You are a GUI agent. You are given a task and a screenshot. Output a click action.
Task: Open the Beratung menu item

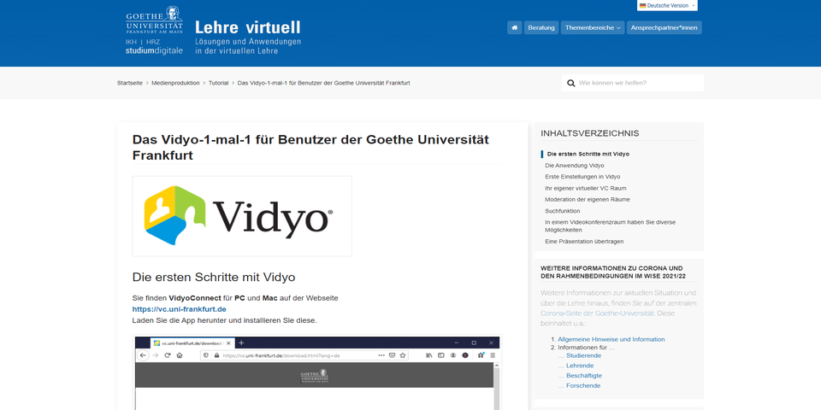tap(540, 27)
